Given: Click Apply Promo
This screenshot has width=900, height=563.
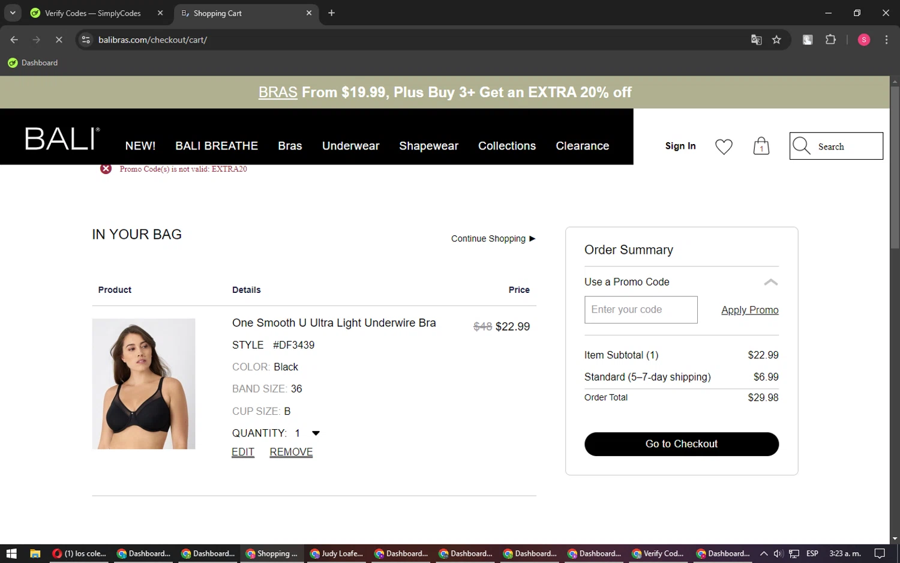Looking at the screenshot, I should click(749, 310).
